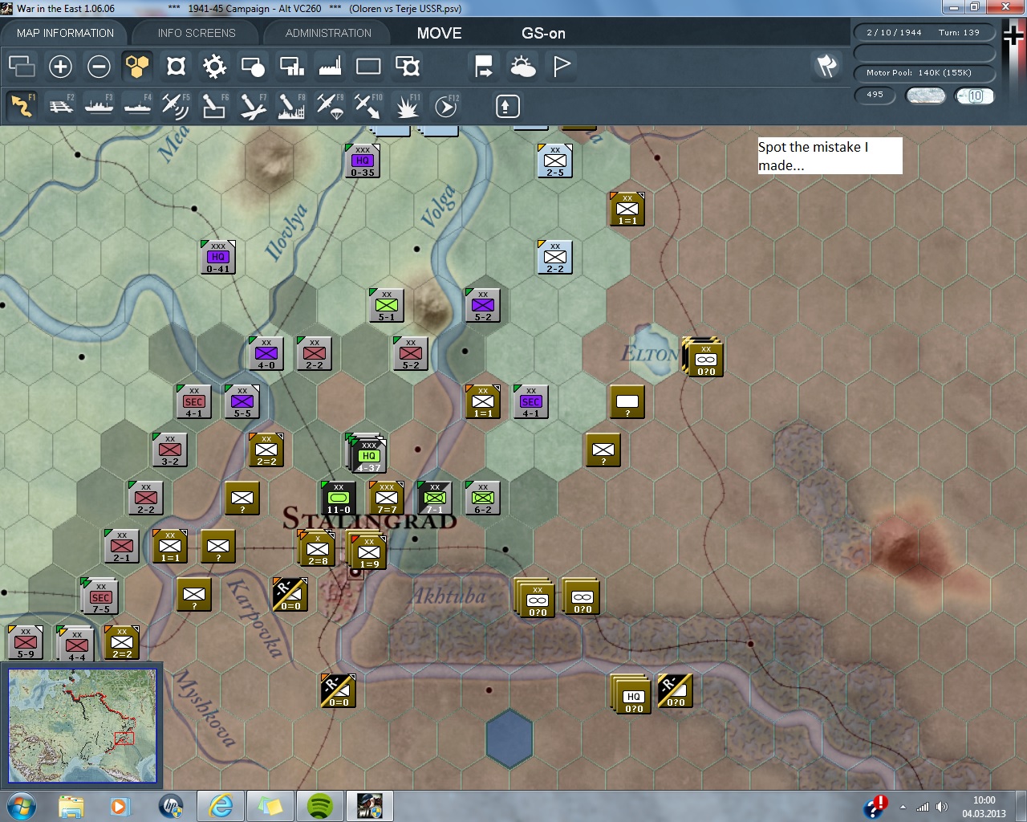Select the F4 amphibious ship icon
This screenshot has width=1027, height=822.
point(137,106)
